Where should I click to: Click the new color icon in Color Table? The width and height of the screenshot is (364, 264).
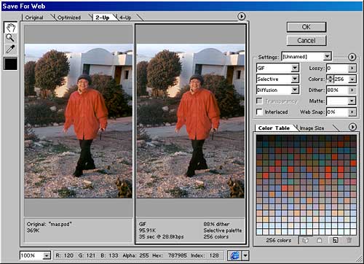click(336, 241)
